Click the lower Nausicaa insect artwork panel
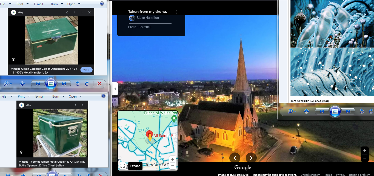The width and height of the screenshot is (374, 176). tap(332, 72)
